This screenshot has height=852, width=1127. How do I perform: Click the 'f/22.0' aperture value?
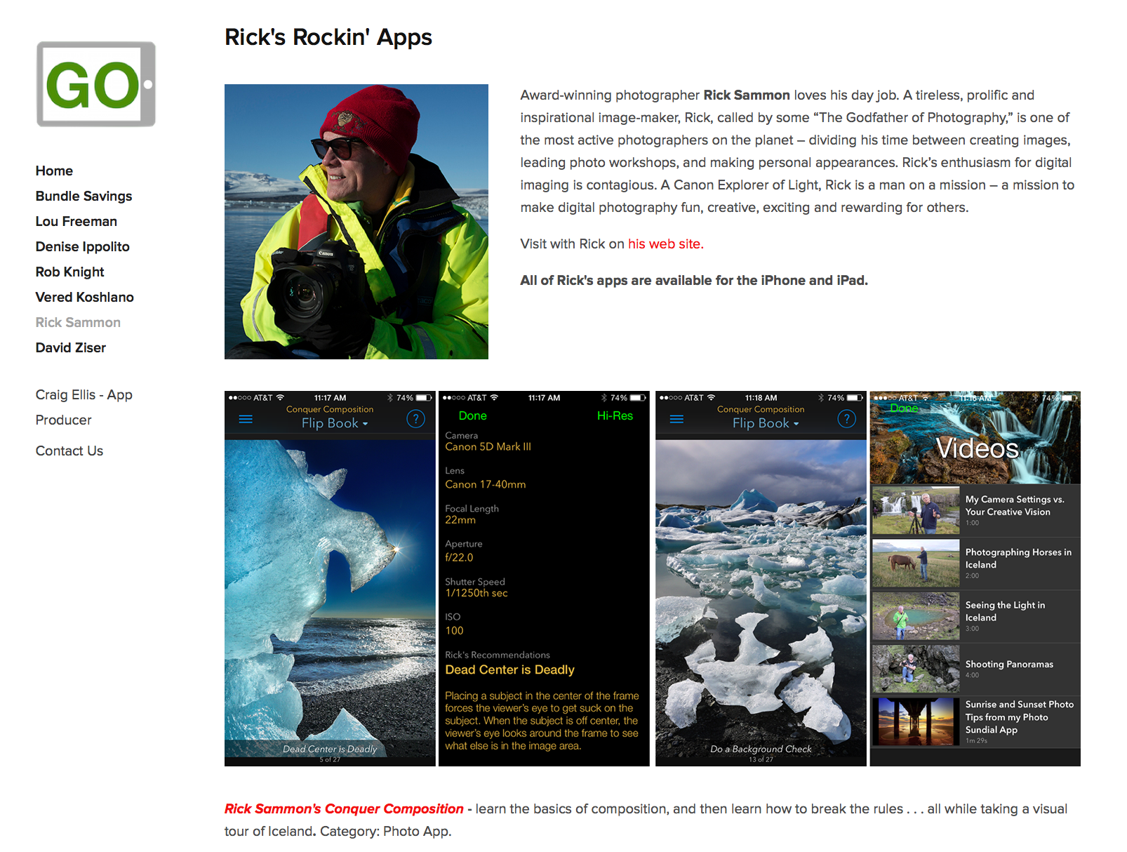[459, 557]
